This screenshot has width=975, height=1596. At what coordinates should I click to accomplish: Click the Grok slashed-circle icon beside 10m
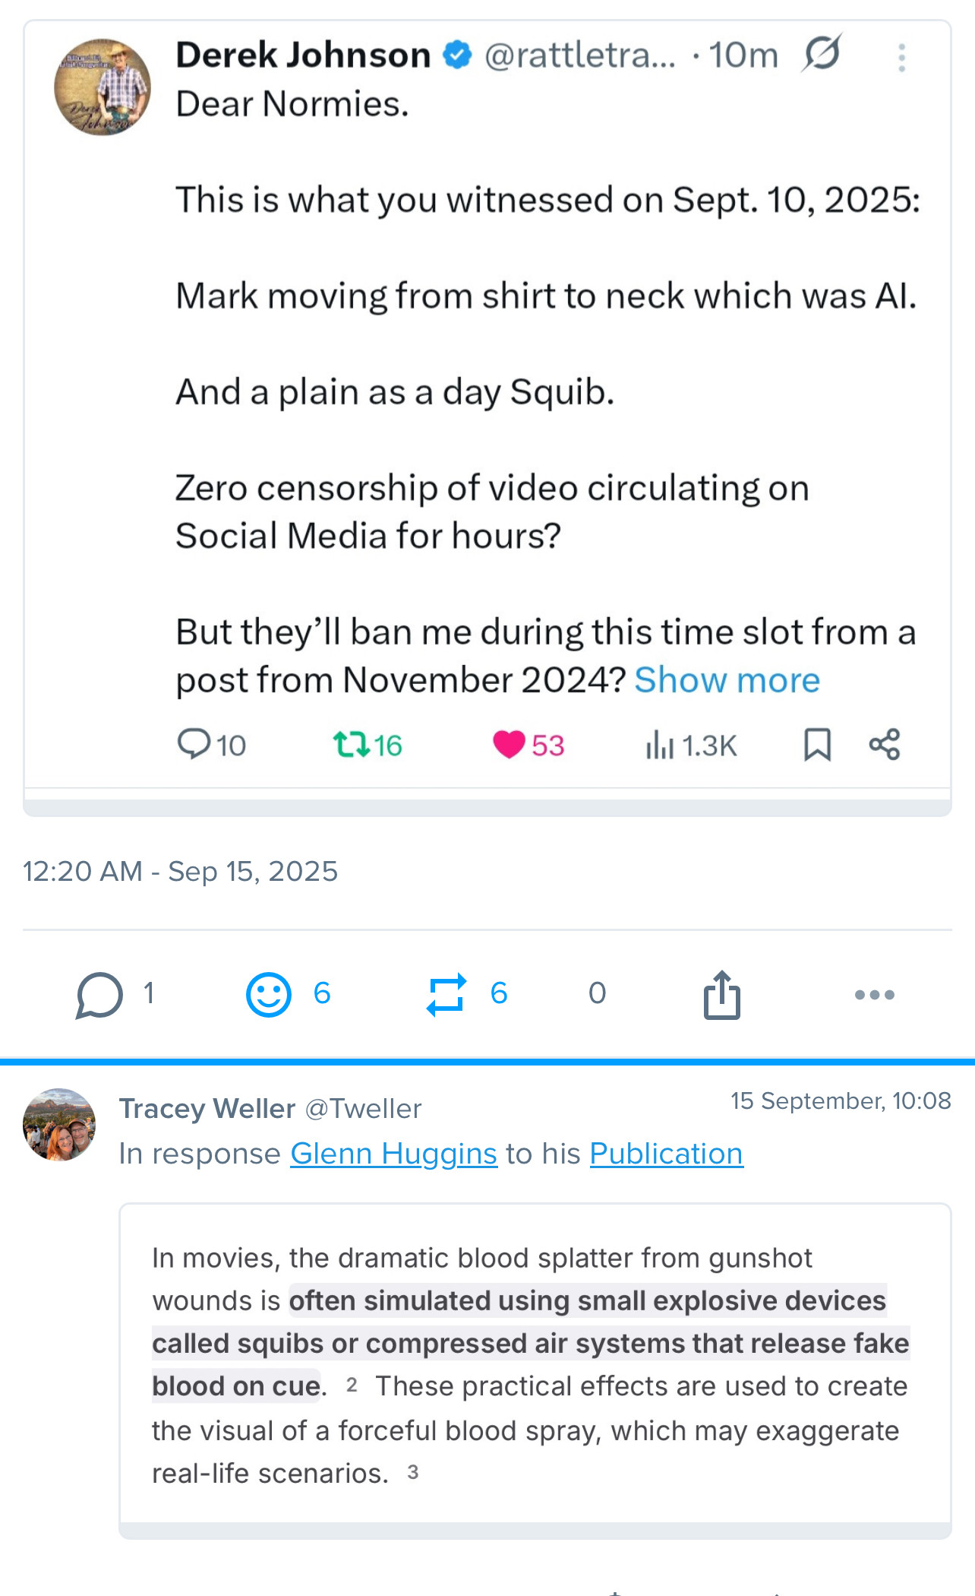(822, 54)
